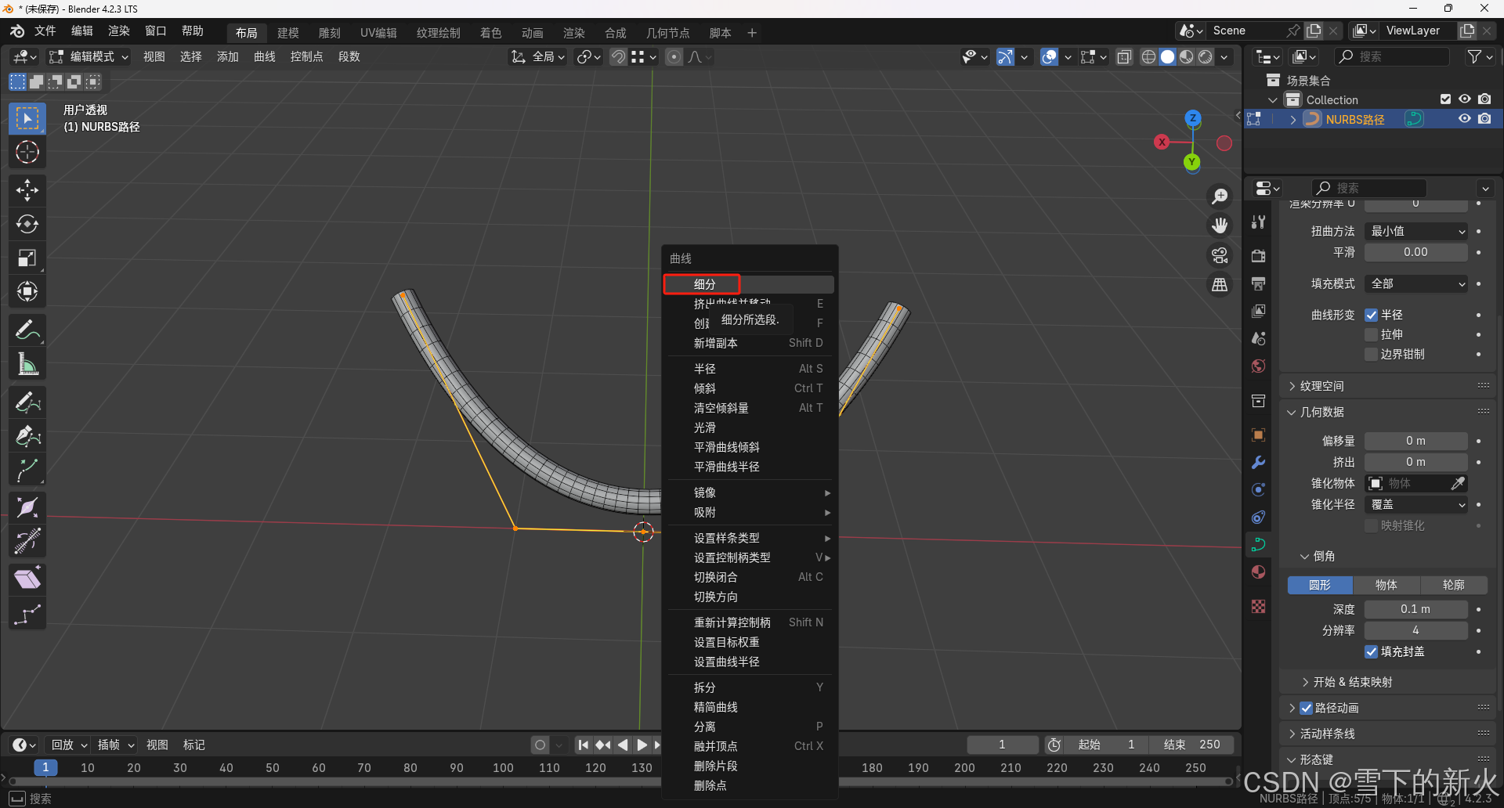Image resolution: width=1504 pixels, height=808 pixels.
Task: Select the Curve Pen tool
Action: (27, 436)
